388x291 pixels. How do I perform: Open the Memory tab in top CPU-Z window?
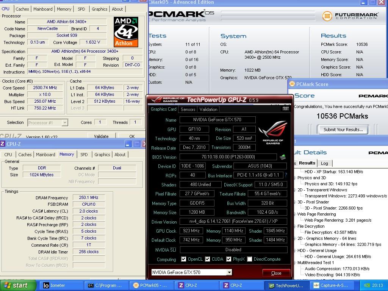[x=64, y=9]
